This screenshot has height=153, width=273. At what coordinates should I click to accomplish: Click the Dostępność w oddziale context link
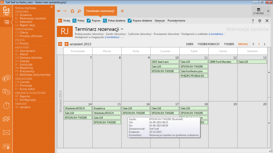(216, 34)
